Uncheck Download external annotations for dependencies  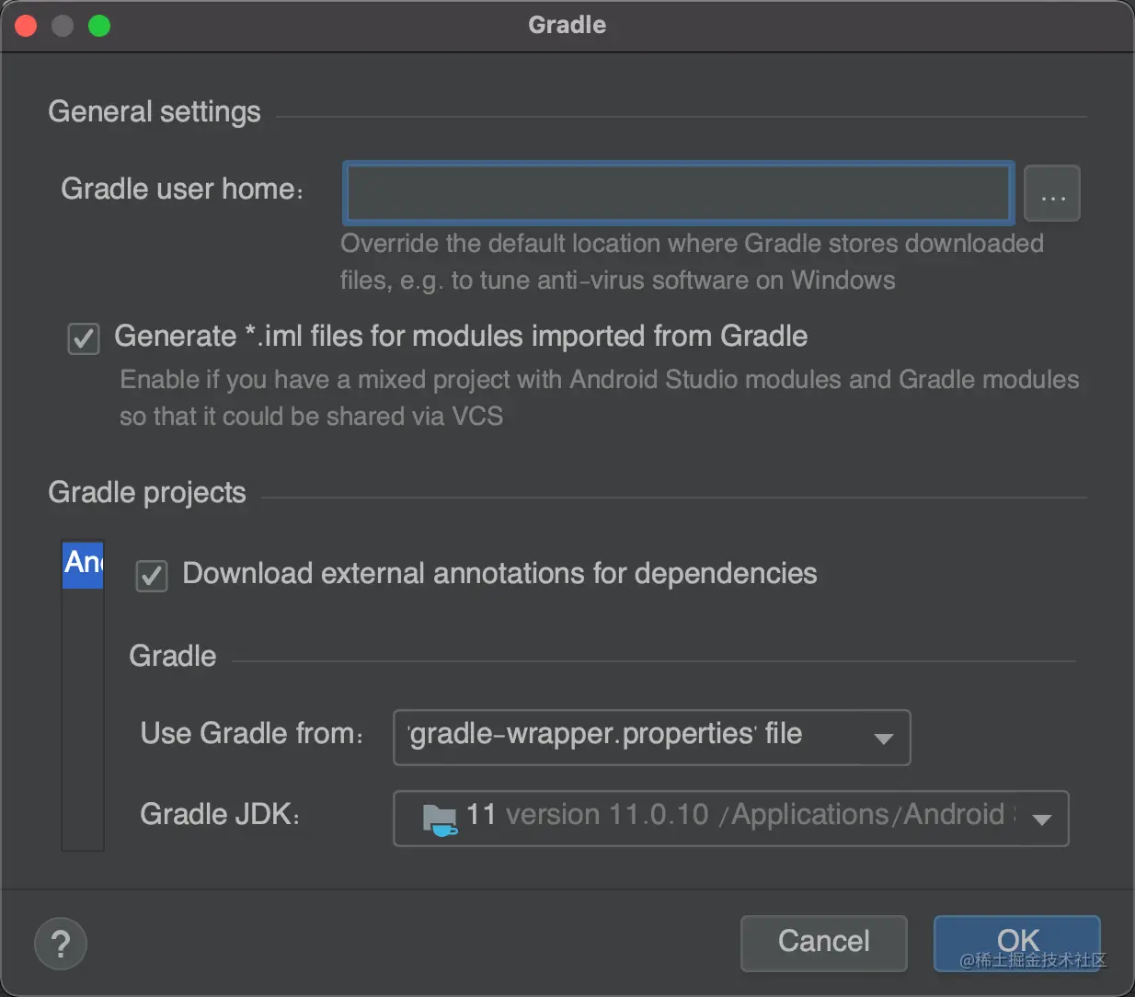coord(152,576)
